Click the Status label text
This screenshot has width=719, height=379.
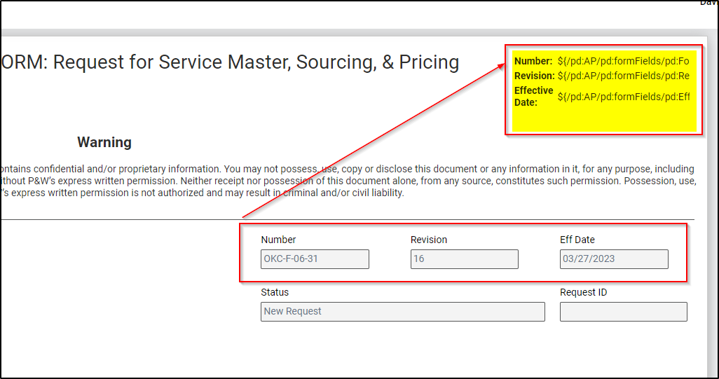pos(275,292)
